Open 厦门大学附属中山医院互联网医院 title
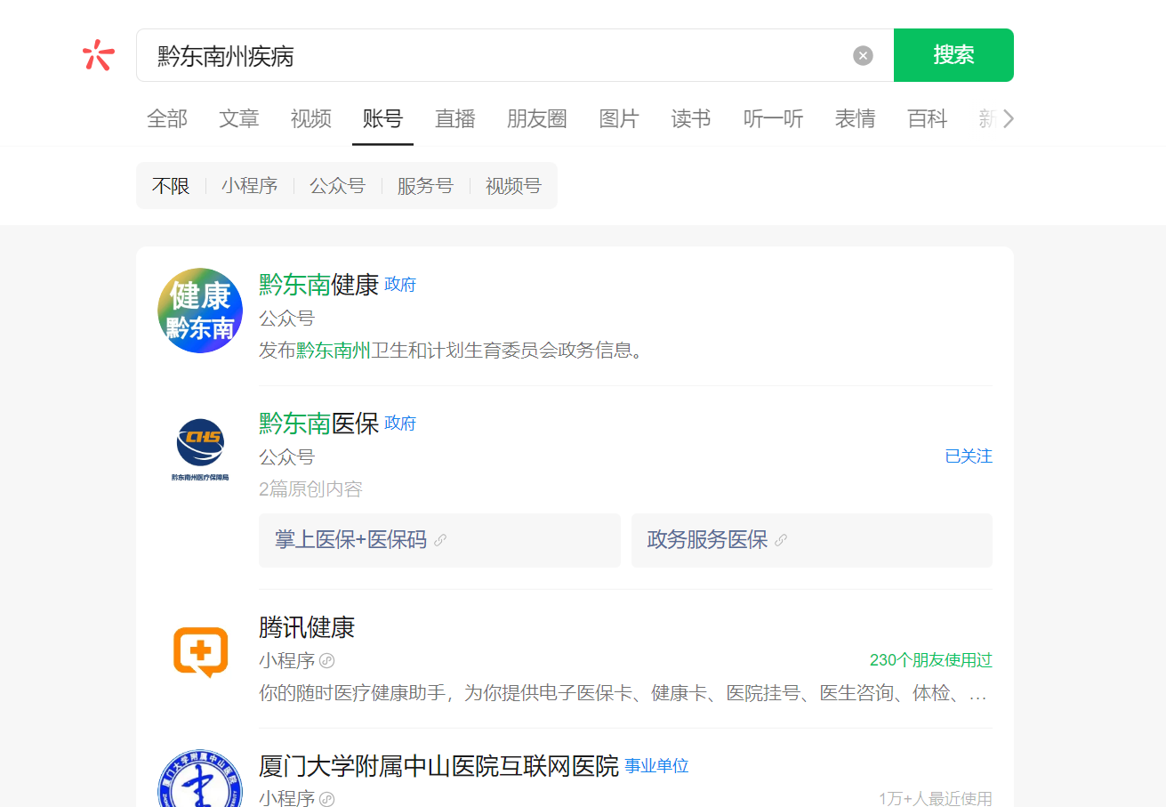 [x=438, y=766]
